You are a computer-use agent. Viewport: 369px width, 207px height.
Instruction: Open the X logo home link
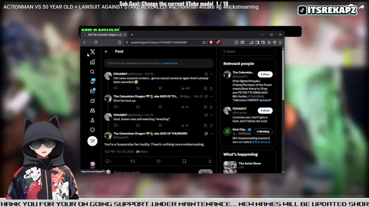(x=93, y=52)
